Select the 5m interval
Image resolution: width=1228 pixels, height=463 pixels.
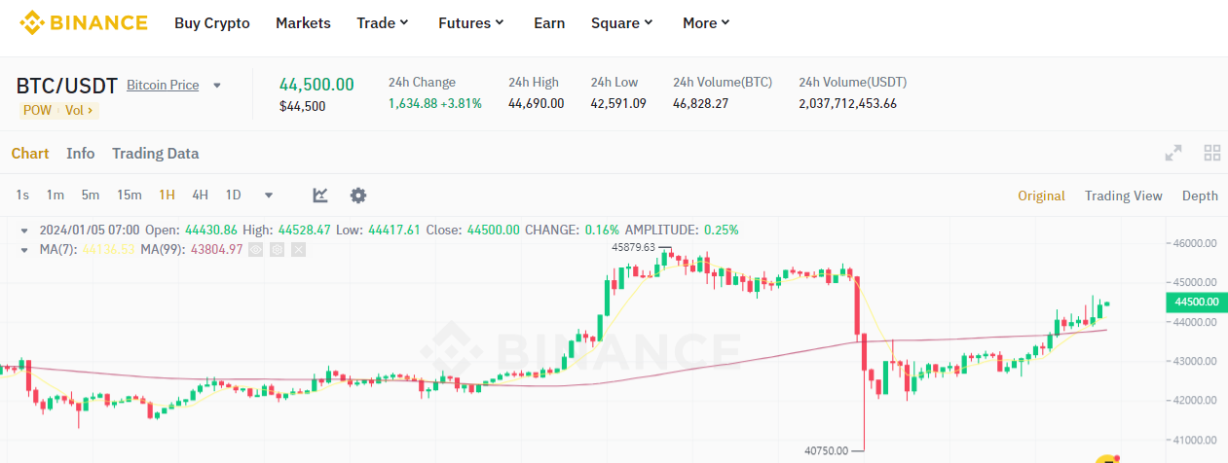[x=91, y=196]
